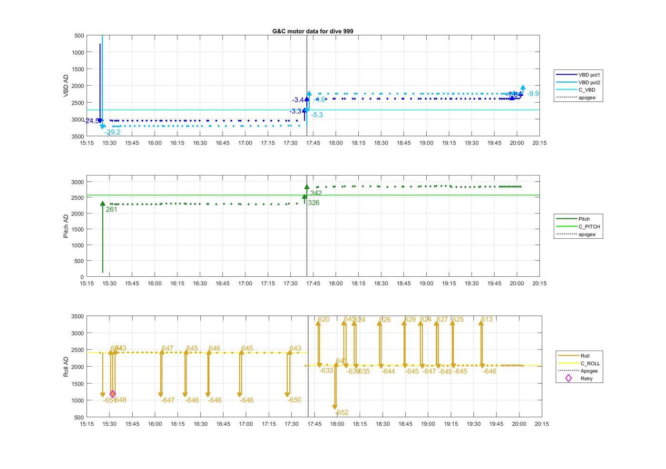Click the 17:45 tick on the pitch plot x-axis
Image resolution: width=666 pixels, height=469 pixels.
pyautogui.click(x=313, y=283)
